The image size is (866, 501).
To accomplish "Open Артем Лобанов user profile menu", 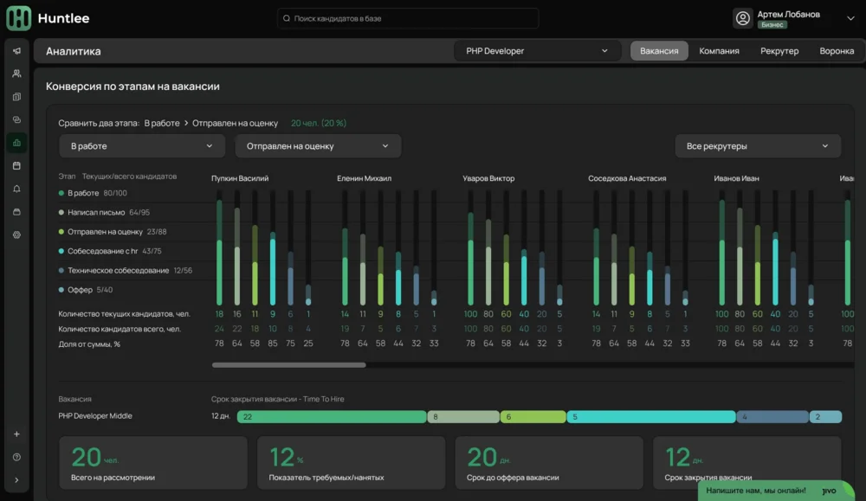I will pyautogui.click(x=786, y=18).
